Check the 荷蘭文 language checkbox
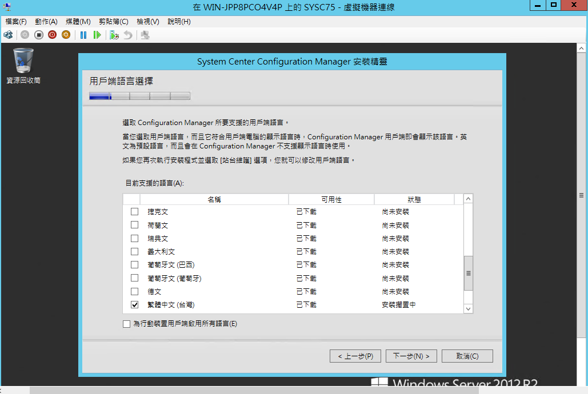Image resolution: width=588 pixels, height=394 pixels. point(135,225)
